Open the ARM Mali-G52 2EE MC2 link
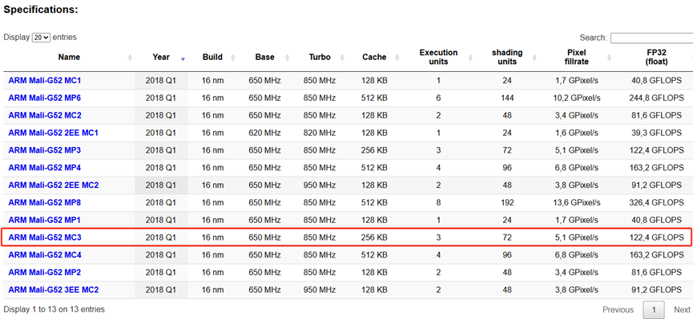Image resolution: width=693 pixels, height=319 pixels. 53,185
